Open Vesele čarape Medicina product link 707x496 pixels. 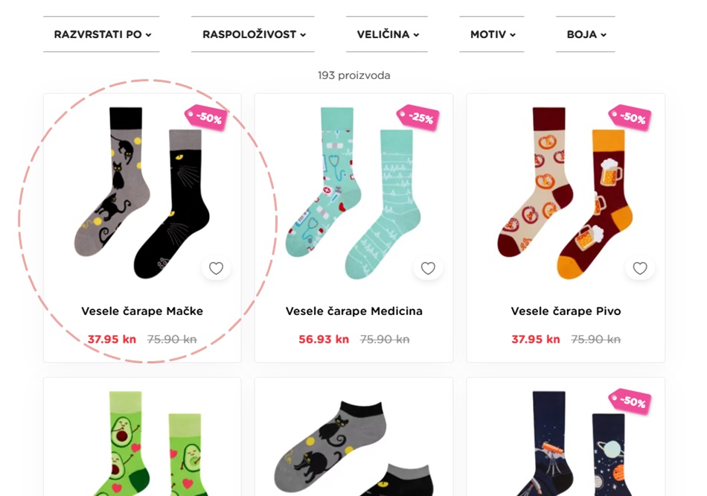[x=354, y=311]
